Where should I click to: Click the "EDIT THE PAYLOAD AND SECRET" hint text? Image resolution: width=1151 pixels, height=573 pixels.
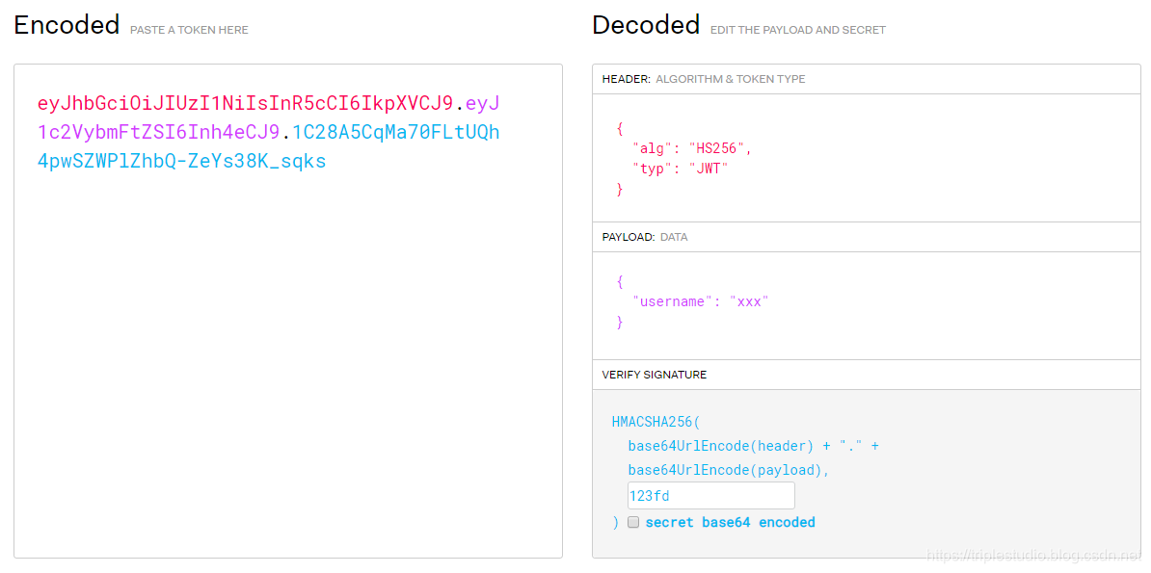pyautogui.click(x=798, y=30)
